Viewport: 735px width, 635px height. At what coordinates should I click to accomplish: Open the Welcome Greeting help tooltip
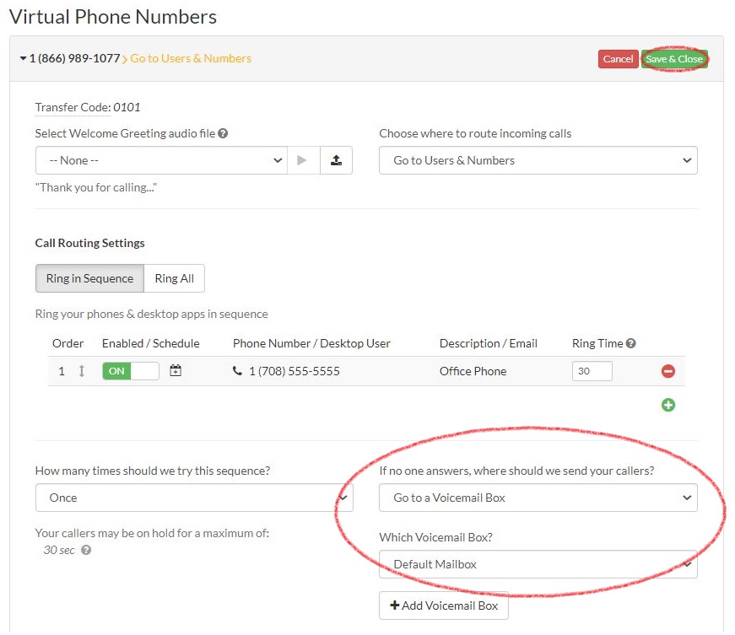223,134
